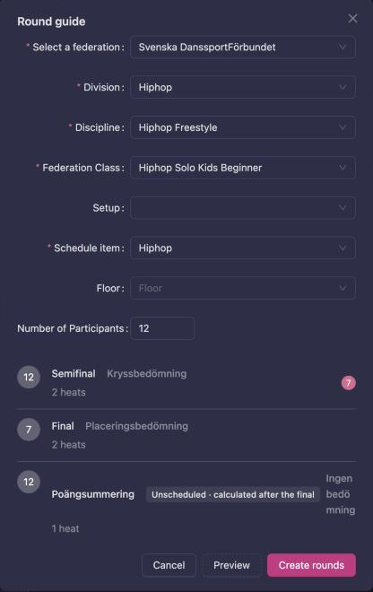Click the Semifinal 12 participants circle
The height and width of the screenshot is (592, 373).
click(x=29, y=377)
